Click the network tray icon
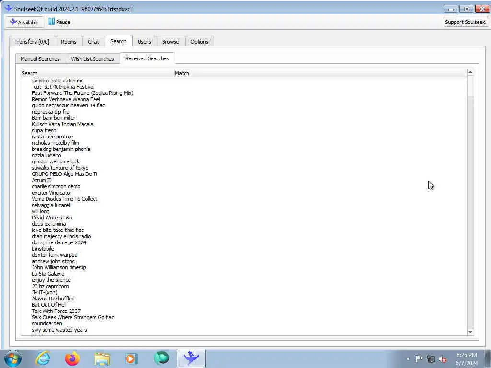 tap(431, 359)
